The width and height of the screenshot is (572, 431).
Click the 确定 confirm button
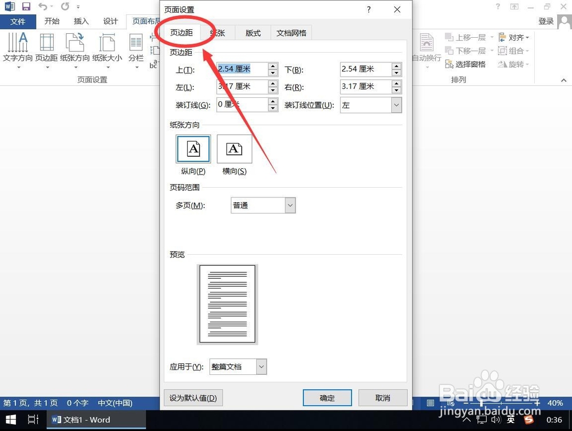(327, 397)
